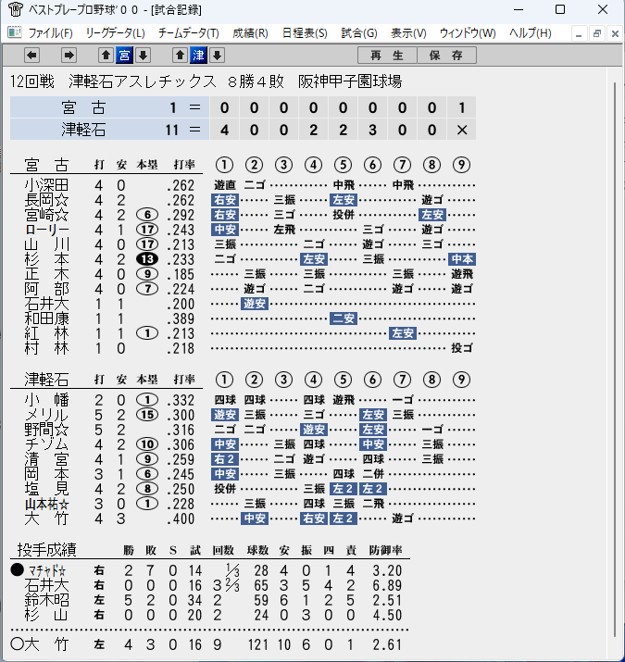This screenshot has height=662, width=625.
Task: Click 防御率 column header in pitching stats
Action: coord(385,550)
